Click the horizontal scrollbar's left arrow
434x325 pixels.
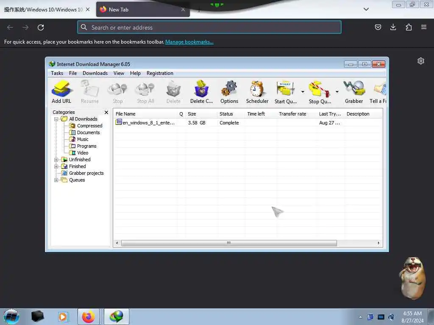117,243
